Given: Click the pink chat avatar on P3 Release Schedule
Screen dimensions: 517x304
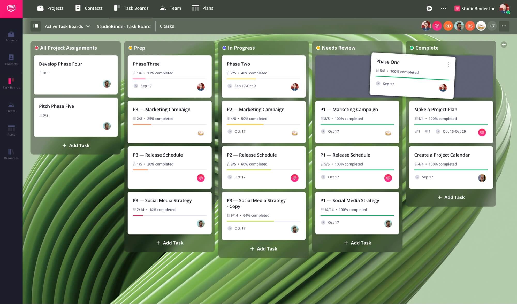Looking at the screenshot, I should (x=201, y=178).
